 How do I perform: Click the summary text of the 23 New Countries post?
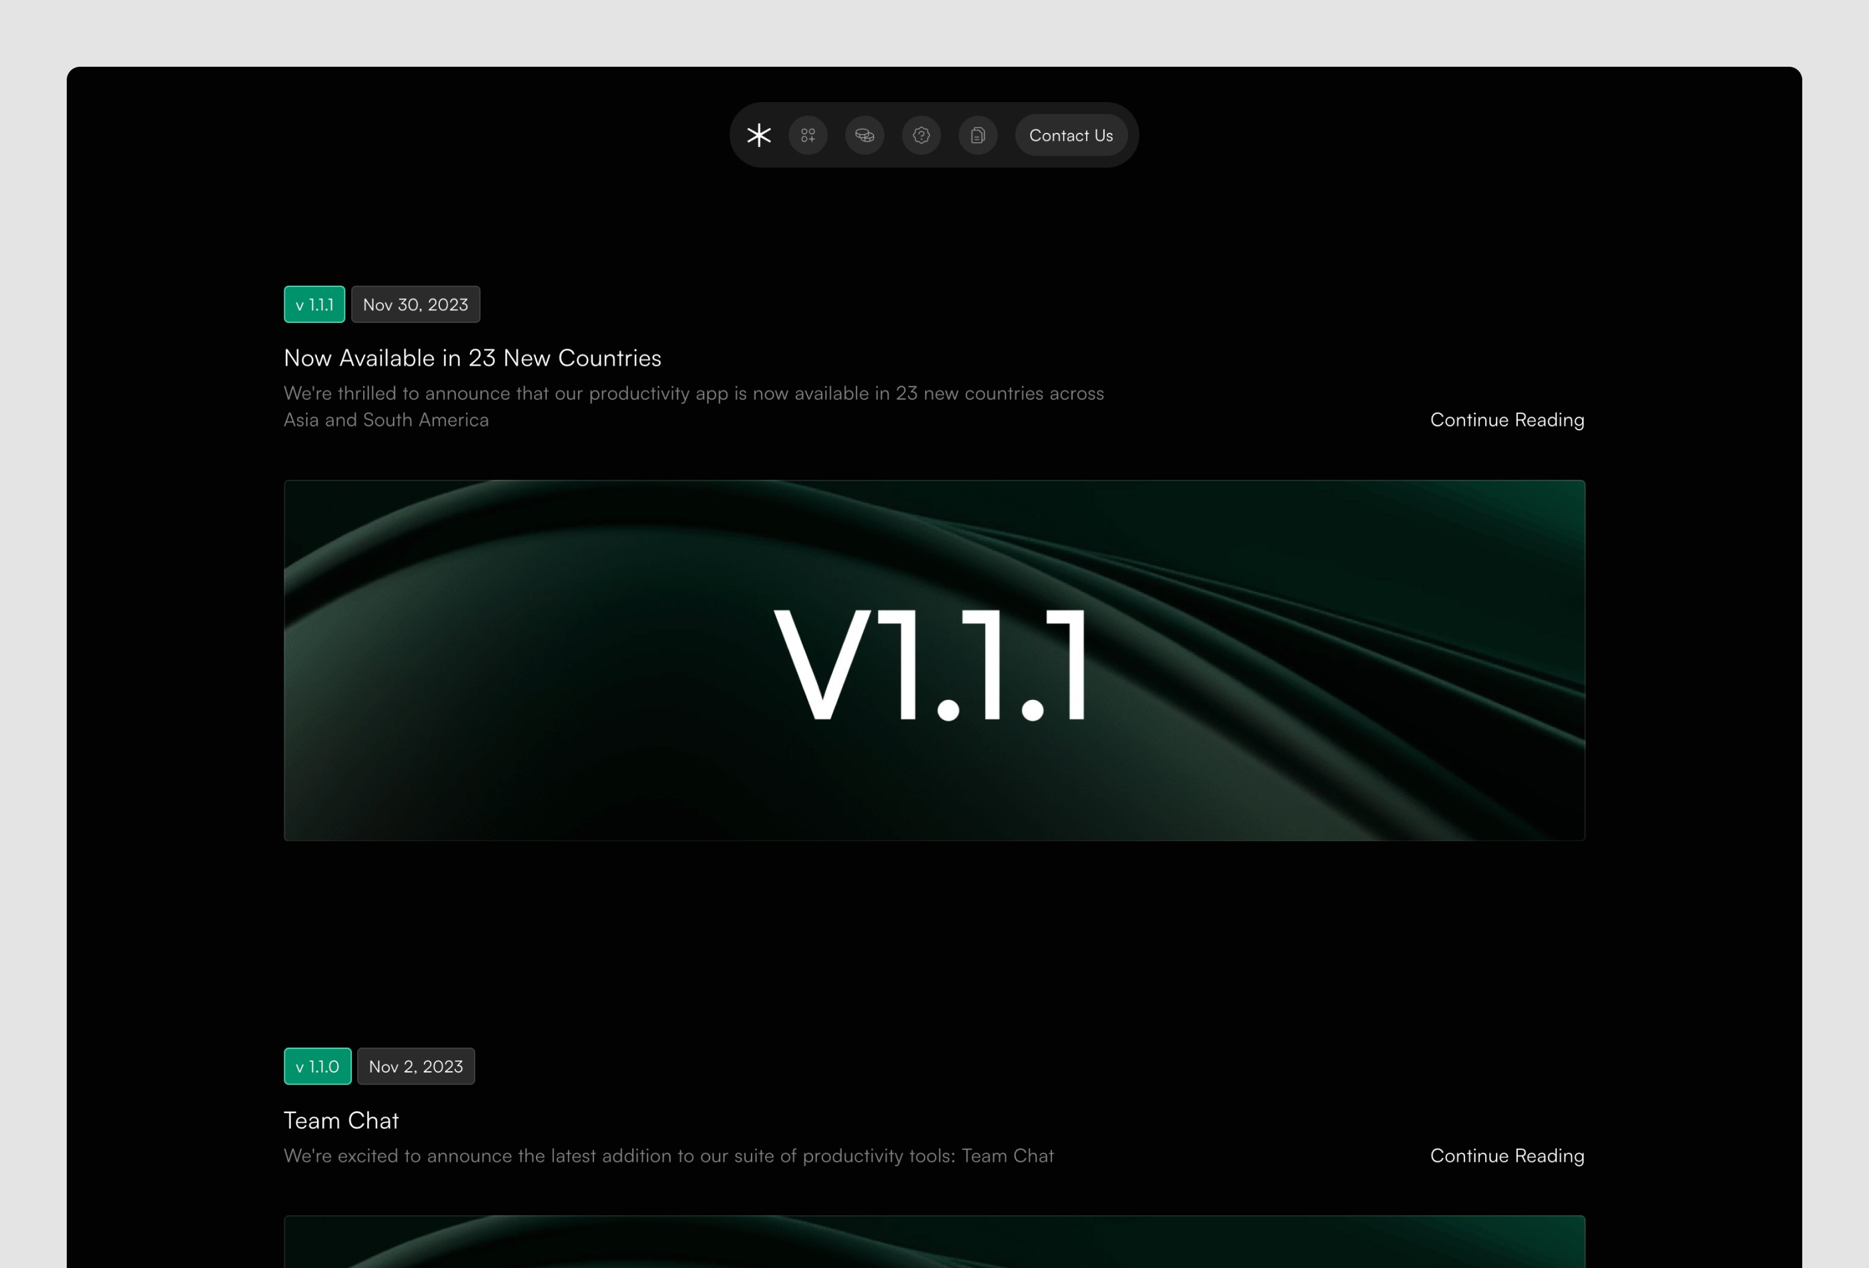coord(694,406)
